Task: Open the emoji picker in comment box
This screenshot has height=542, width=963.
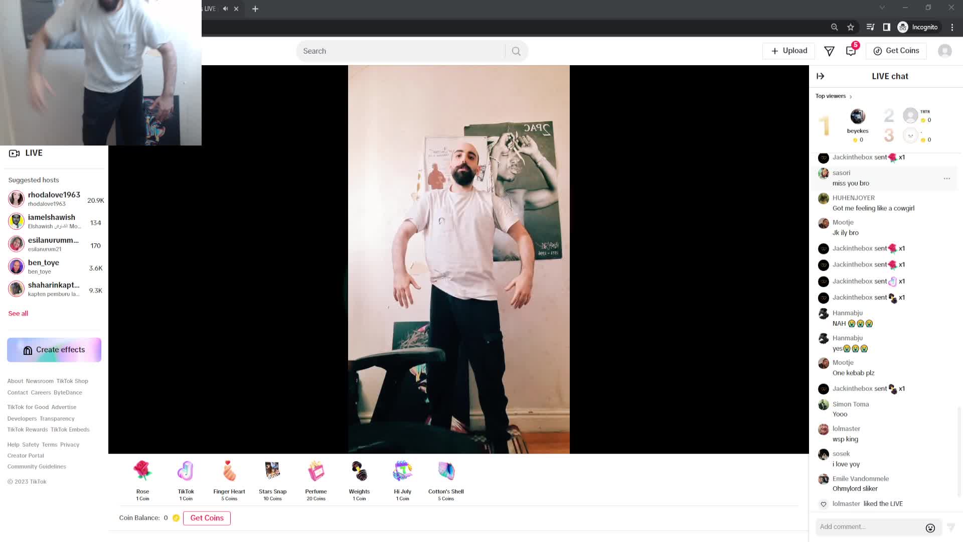Action: pyautogui.click(x=930, y=527)
